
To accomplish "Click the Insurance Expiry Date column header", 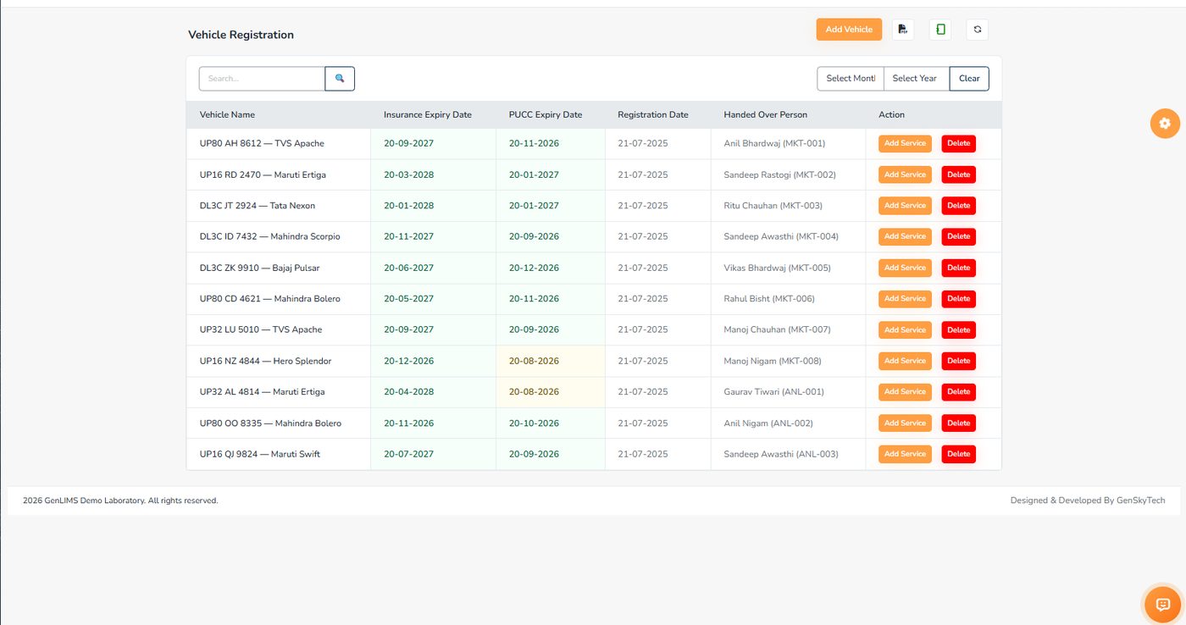I will 428,115.
